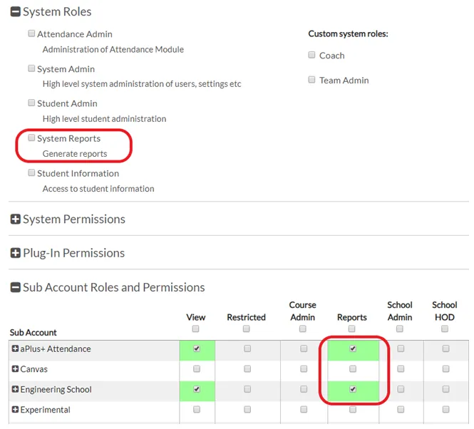Enable the System Admin role checkbox
Viewport: 474px width, 429px height.
31,68
